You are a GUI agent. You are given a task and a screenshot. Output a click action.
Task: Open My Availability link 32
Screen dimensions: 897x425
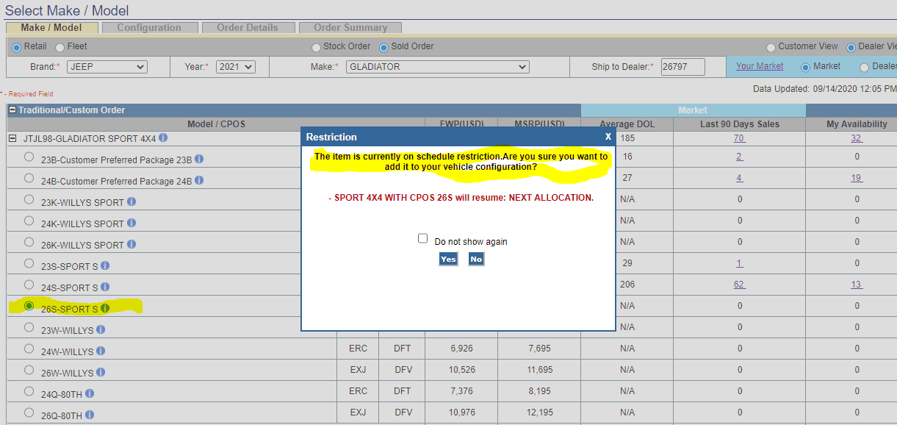tap(856, 138)
